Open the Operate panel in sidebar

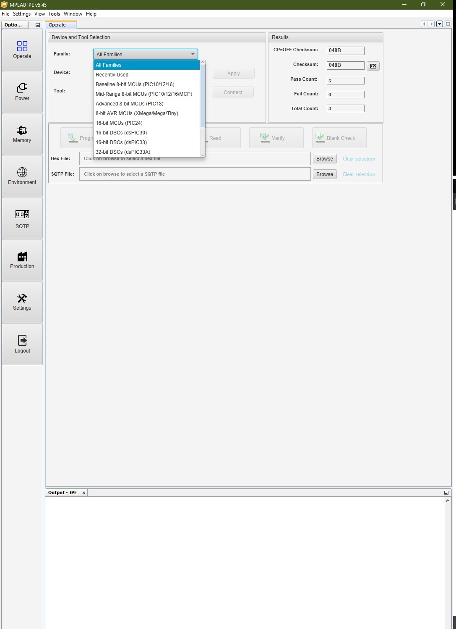[22, 50]
